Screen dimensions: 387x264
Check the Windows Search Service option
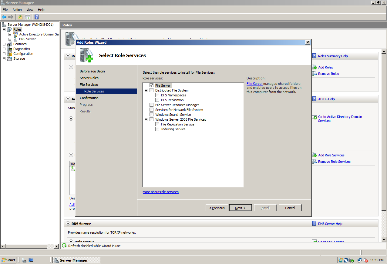pyautogui.click(x=151, y=114)
